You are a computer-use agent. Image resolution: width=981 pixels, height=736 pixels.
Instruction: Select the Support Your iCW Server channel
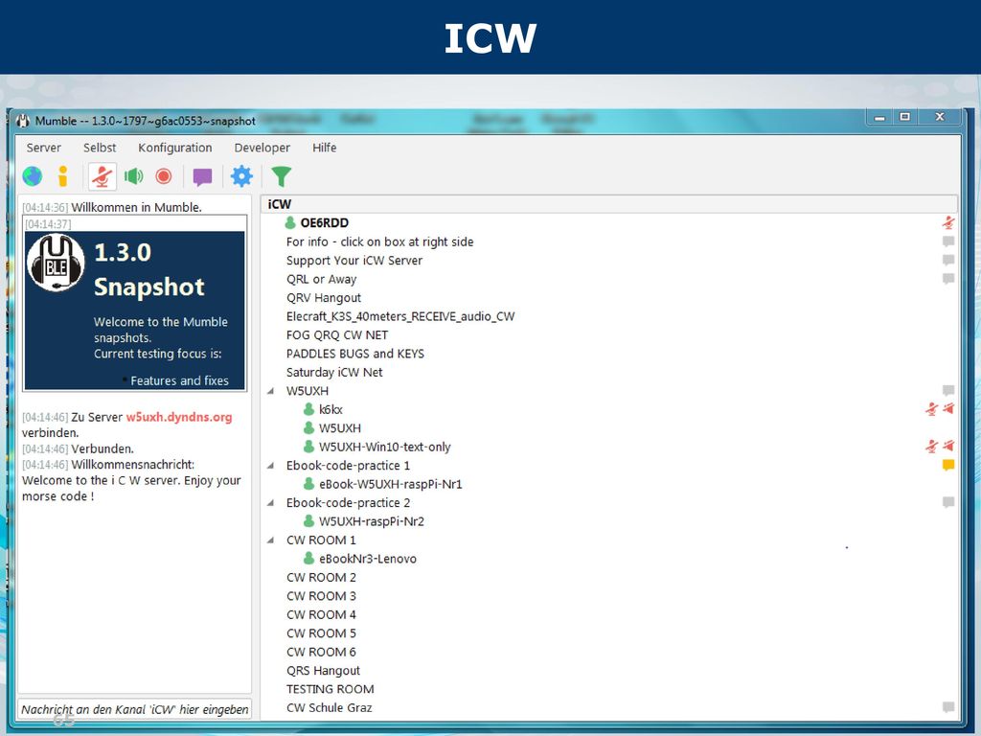point(354,261)
